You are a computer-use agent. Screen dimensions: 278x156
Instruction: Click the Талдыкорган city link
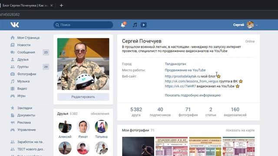(x=175, y=64)
